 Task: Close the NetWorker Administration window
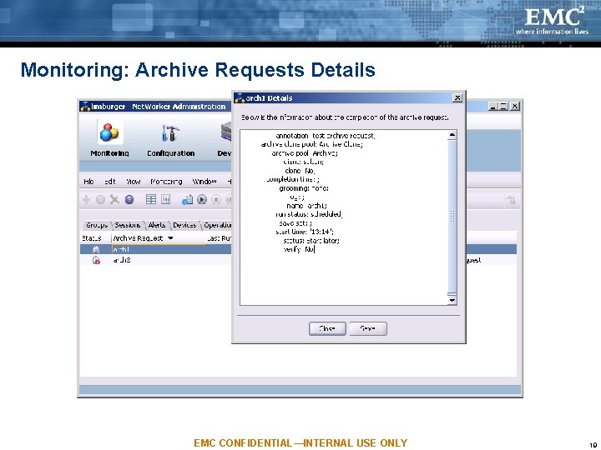click(x=515, y=107)
